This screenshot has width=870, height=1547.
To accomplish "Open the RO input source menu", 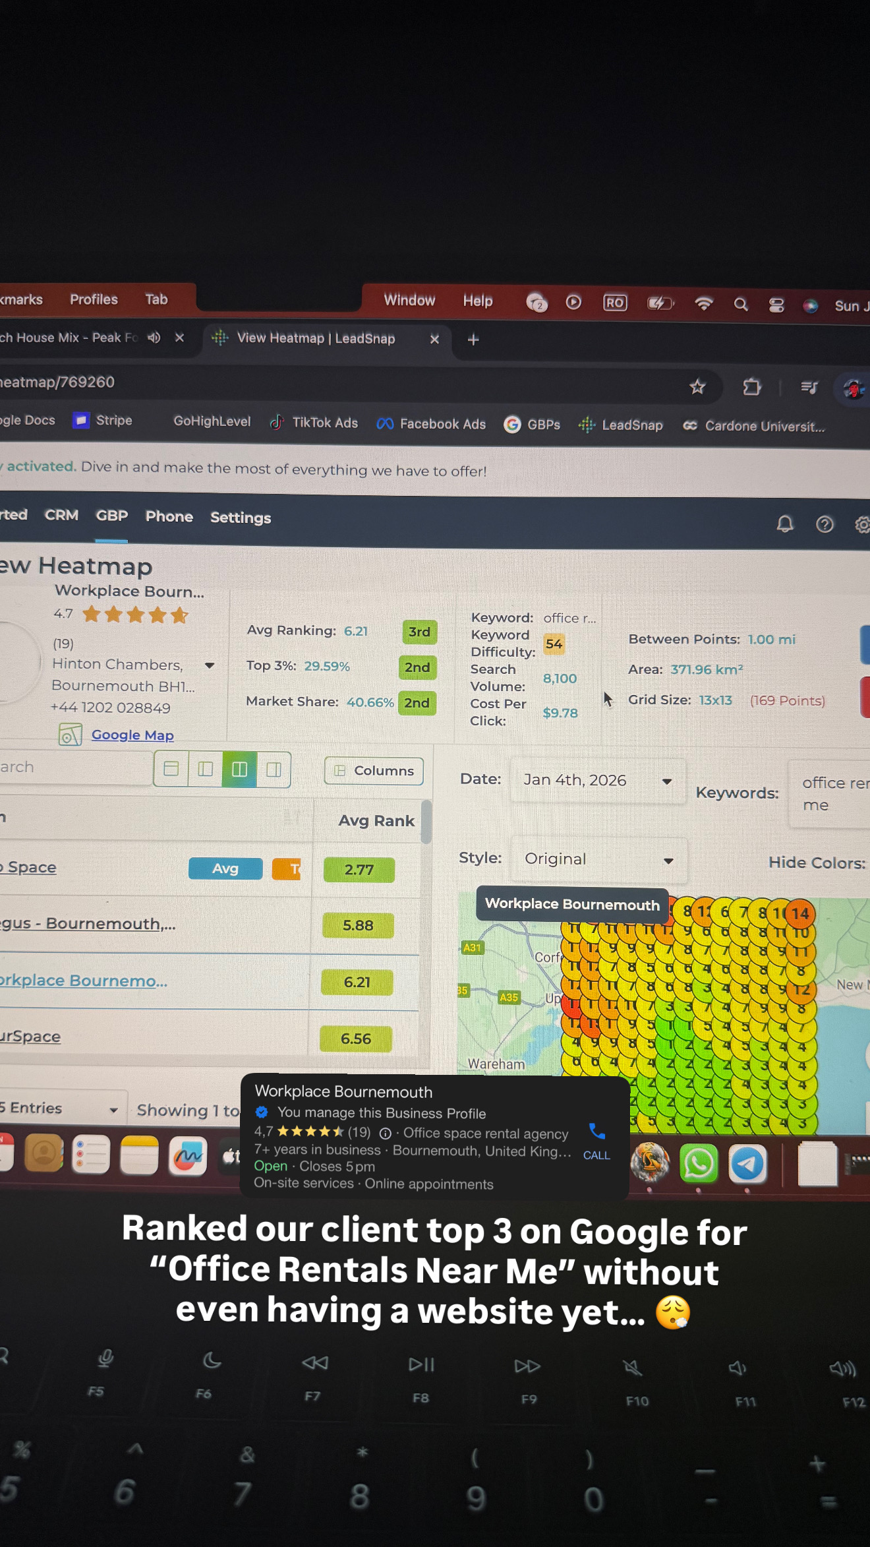I will tap(615, 303).
